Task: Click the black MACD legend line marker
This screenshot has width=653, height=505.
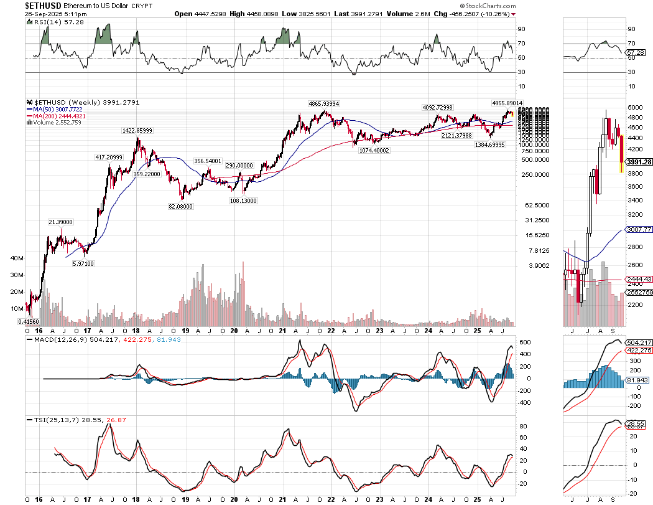Action: (x=29, y=339)
